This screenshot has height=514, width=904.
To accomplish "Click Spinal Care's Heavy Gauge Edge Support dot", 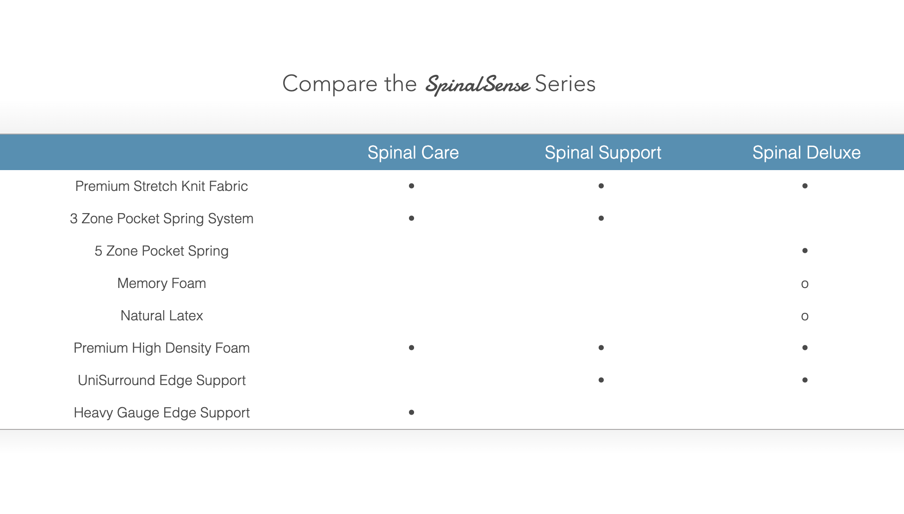I will click(411, 412).
